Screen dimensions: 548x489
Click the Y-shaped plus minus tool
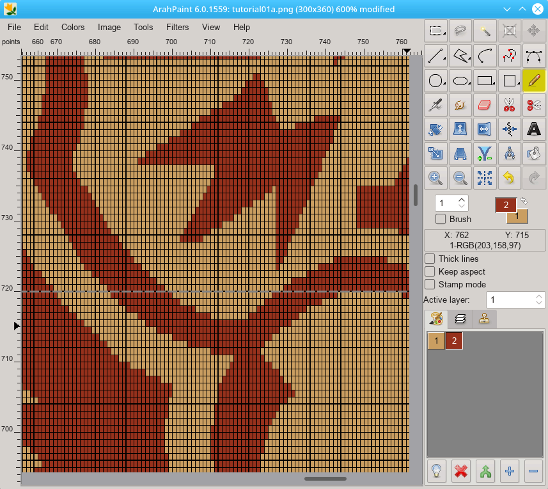pos(485,154)
